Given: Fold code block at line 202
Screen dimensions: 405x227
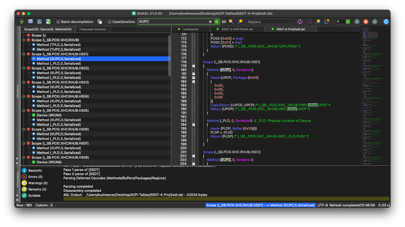Looking at the screenshot, I should pos(194,156).
